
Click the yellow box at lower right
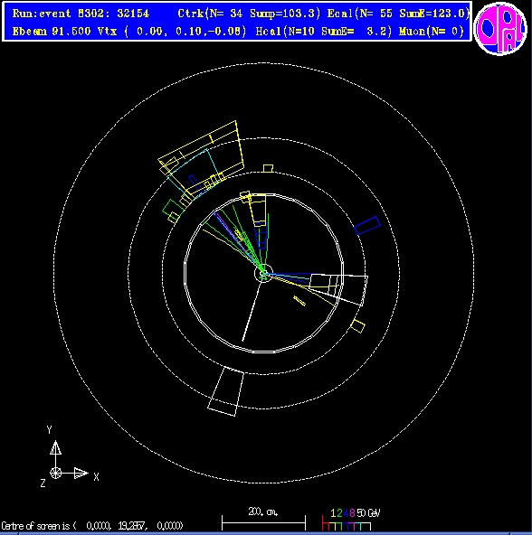click(357, 326)
